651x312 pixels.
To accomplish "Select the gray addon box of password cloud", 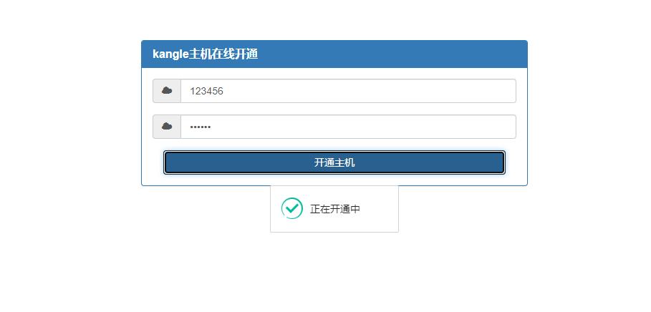I will (167, 127).
